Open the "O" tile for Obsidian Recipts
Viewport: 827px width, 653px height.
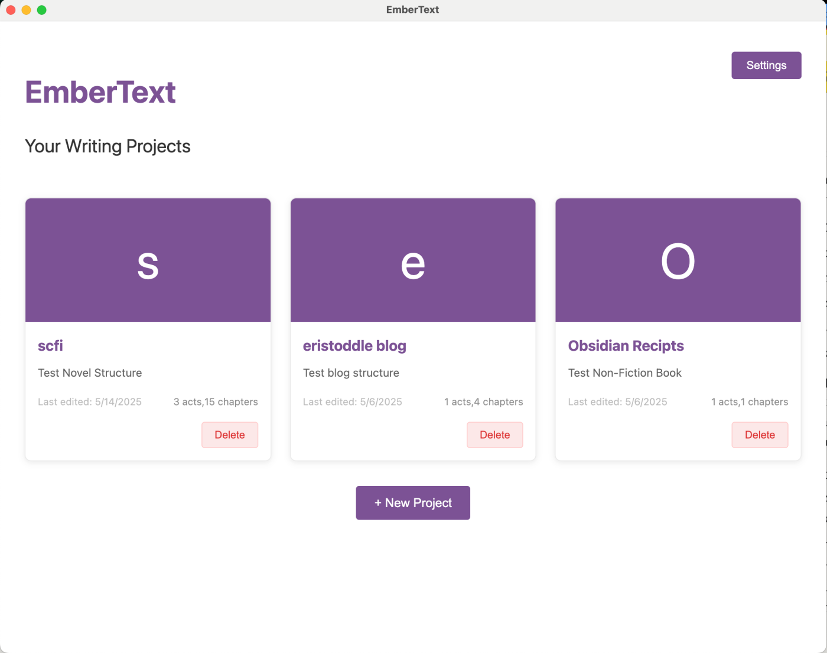click(x=678, y=260)
